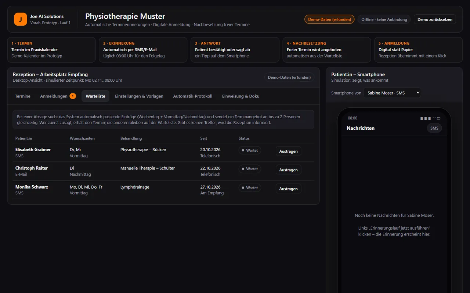Click Demo-Daten badge in Rezeption panel
The height and width of the screenshot is (293, 470).
(289, 77)
